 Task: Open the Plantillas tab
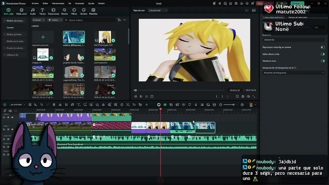coord(93,12)
